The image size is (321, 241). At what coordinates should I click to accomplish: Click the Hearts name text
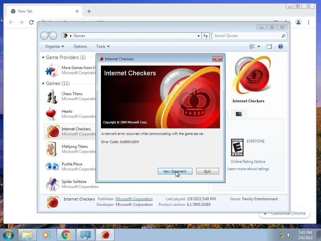coord(67,111)
